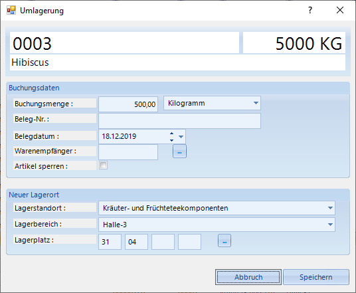The height and width of the screenshot is (293, 356).
Task: Open the Belegdatum calendar dropdown arrow
Action: click(181, 137)
